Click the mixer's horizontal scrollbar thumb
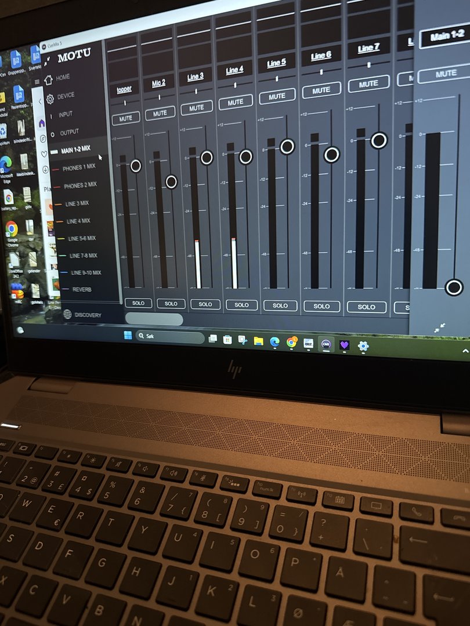 tap(154, 319)
